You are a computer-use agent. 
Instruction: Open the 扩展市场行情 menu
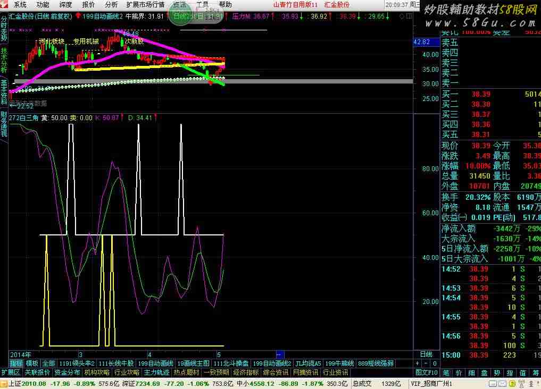(145, 4)
